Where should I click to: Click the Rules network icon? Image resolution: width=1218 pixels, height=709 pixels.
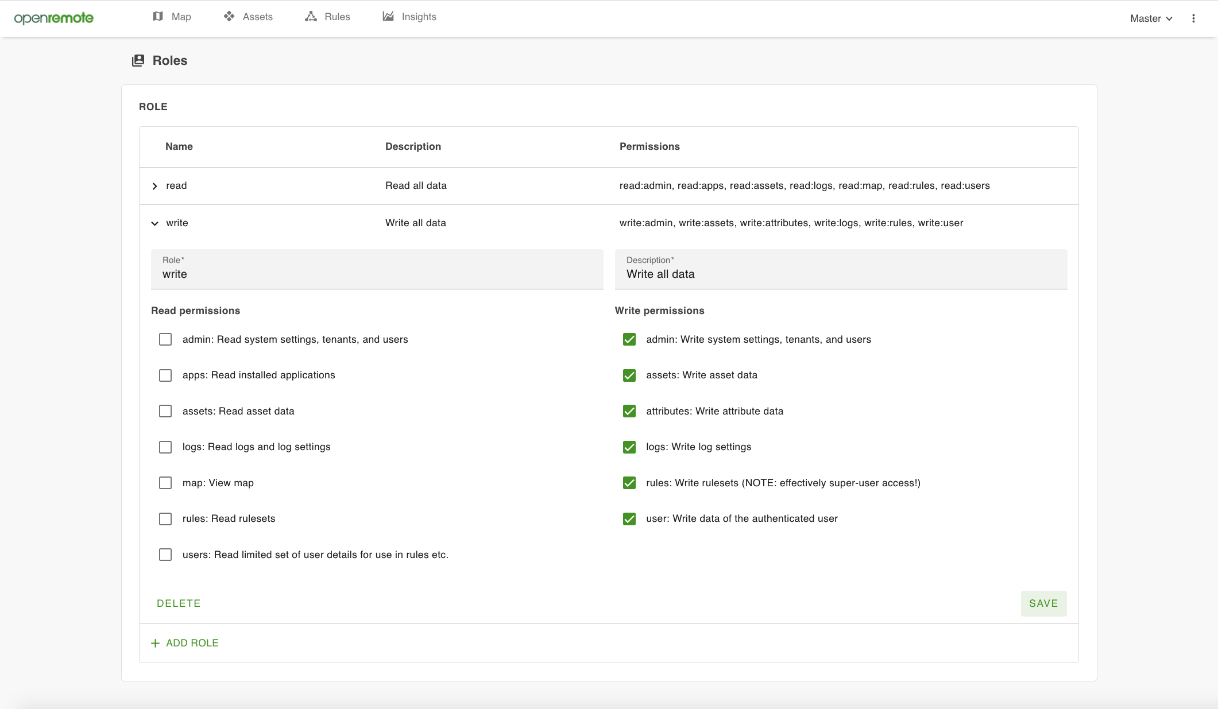click(311, 17)
